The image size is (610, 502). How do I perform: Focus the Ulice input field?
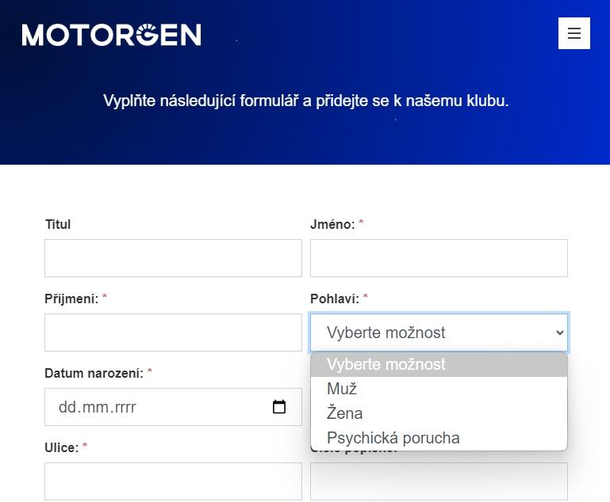[173, 481]
